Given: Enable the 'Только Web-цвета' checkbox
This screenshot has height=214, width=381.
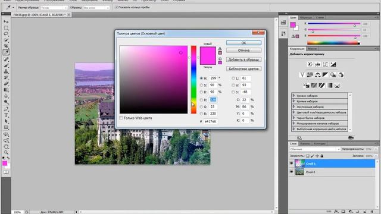Looking at the screenshot, I should point(121,118).
